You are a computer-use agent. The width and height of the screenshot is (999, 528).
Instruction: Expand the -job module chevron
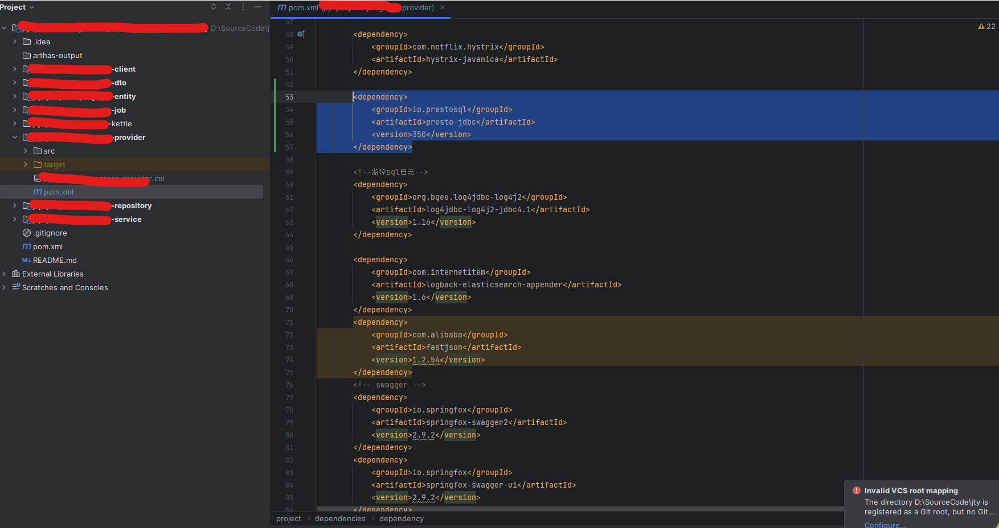coord(15,110)
